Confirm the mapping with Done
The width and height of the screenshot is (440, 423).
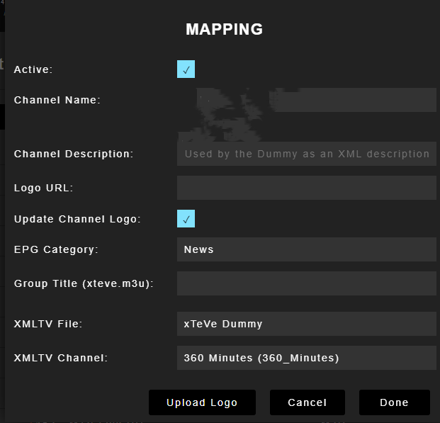pyautogui.click(x=394, y=402)
